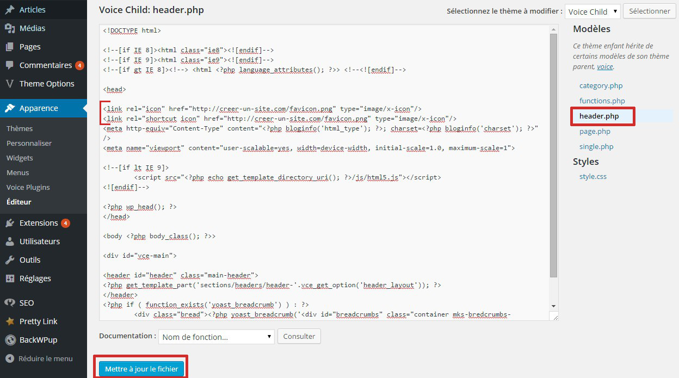Screen dimensions: 679x378
Task: Click the textarea resize grip corner
Action: pos(554,317)
